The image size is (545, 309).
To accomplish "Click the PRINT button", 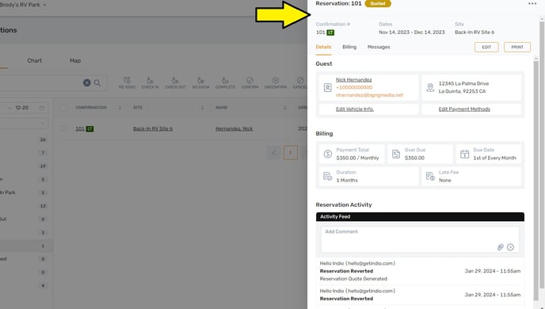I will click(x=517, y=48).
